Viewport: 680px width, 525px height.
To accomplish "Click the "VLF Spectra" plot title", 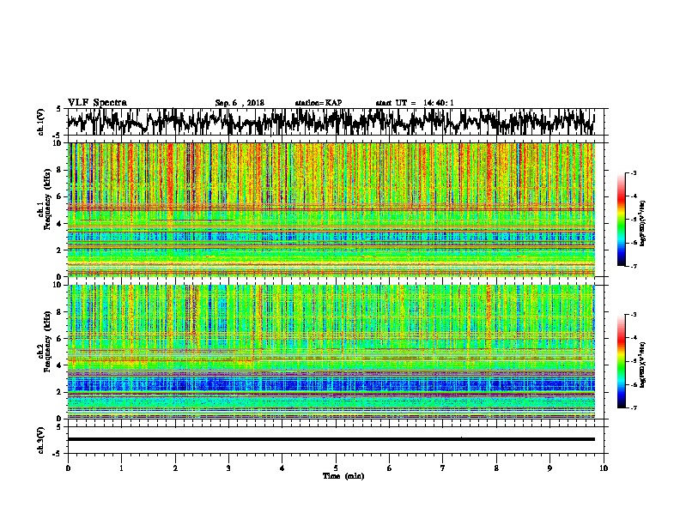I will click(x=97, y=103).
